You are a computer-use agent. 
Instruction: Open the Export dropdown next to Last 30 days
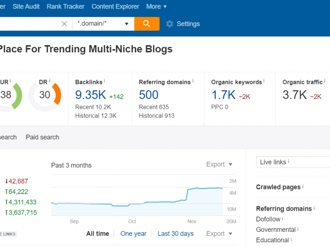(x=219, y=233)
